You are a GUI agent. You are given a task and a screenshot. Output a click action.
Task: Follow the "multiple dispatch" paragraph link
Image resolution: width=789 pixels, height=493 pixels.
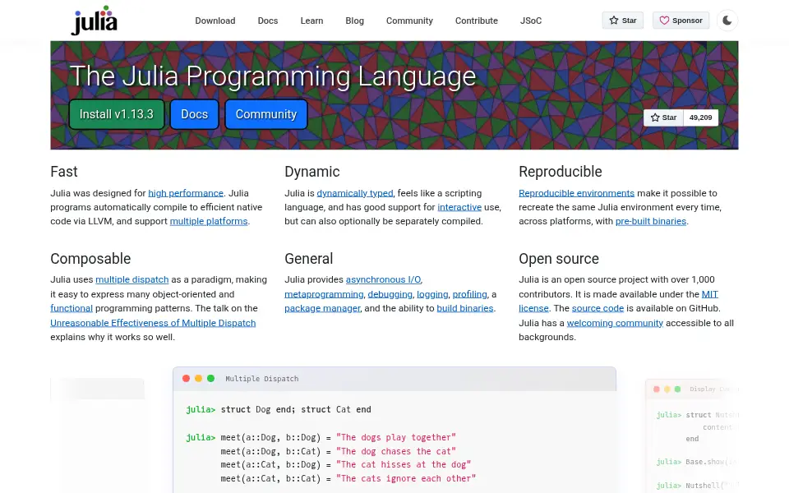click(x=131, y=279)
